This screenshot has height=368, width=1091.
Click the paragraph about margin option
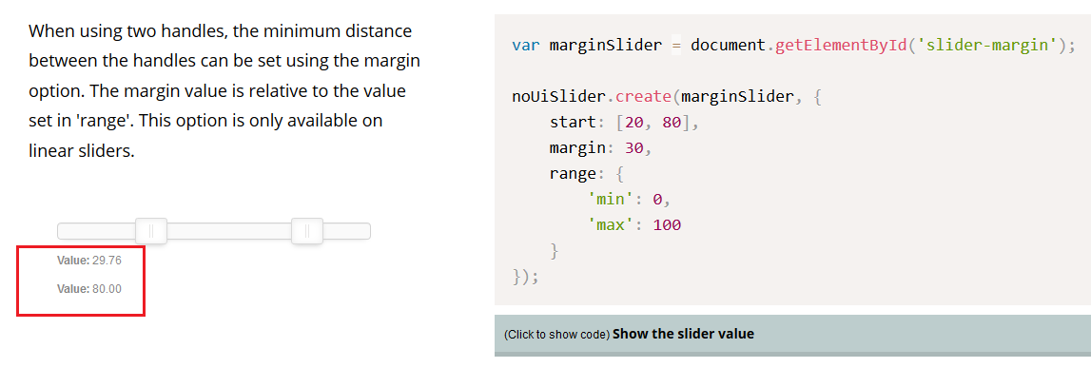click(224, 91)
